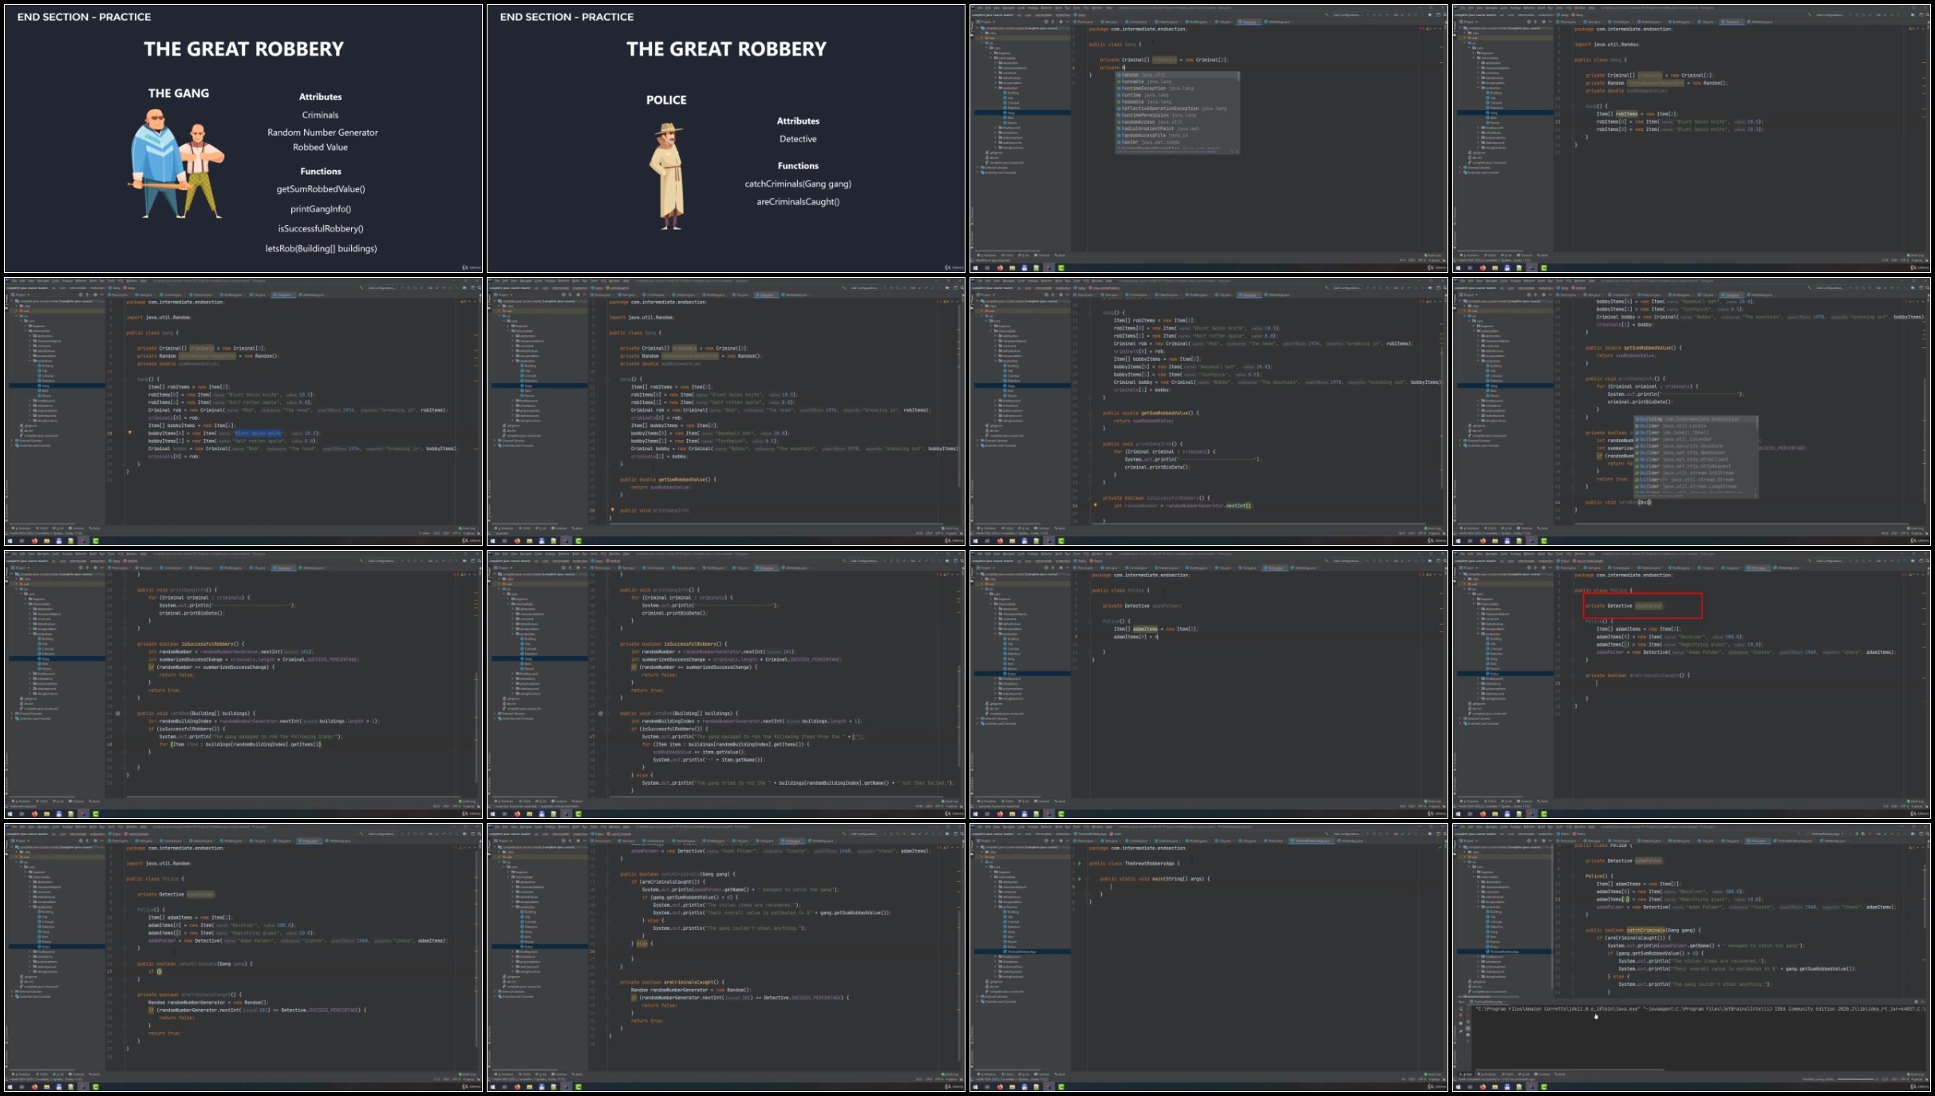Open the frame with "Blunt Swiss knife" text selected
The width and height of the screenshot is (1935, 1096).
(243, 412)
